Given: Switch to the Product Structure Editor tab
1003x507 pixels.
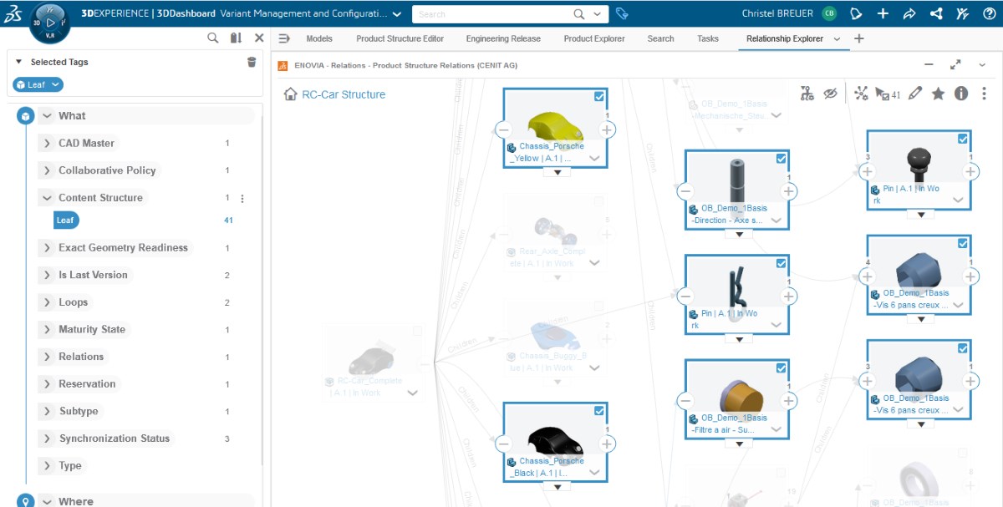Looking at the screenshot, I should pos(400,38).
